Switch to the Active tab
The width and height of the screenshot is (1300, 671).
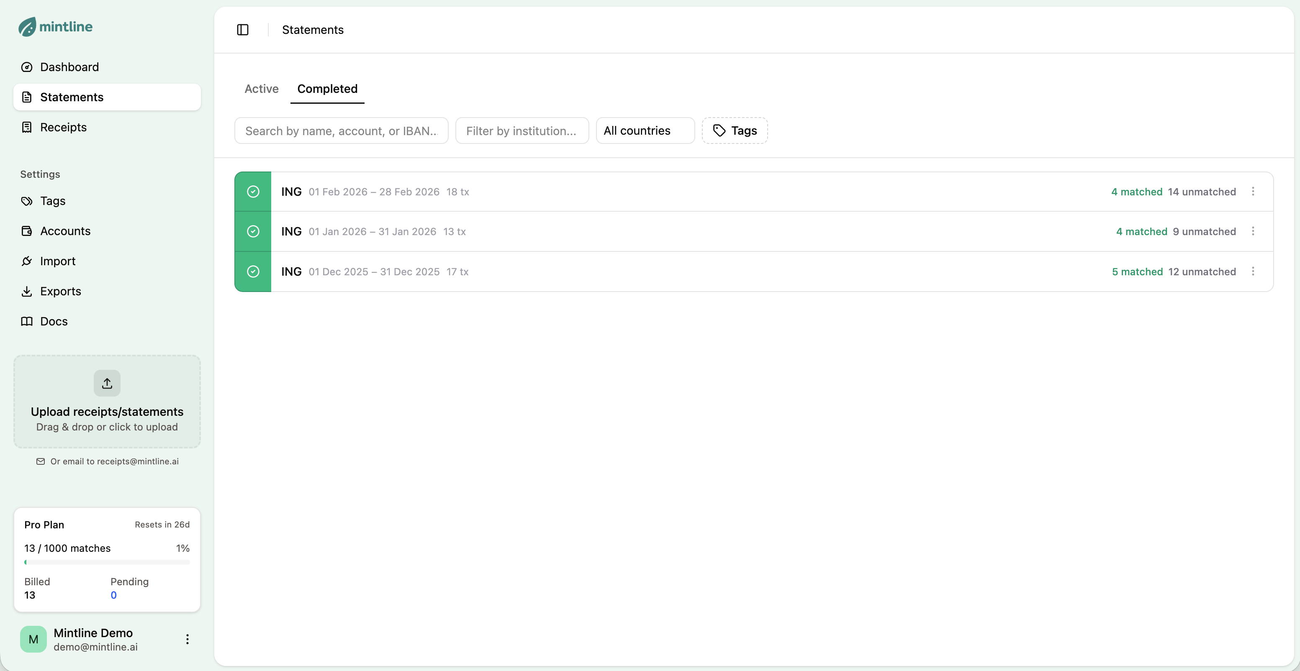262,89
